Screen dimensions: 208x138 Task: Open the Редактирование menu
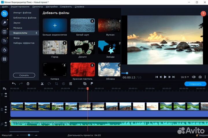click(20, 6)
